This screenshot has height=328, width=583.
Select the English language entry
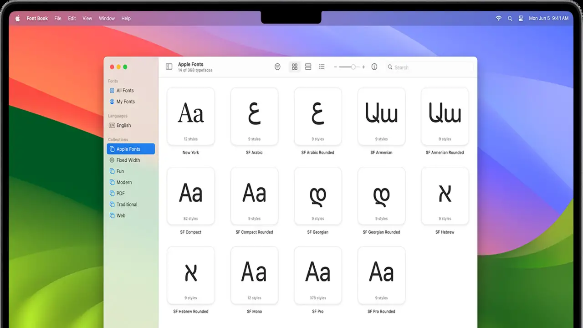131,125
